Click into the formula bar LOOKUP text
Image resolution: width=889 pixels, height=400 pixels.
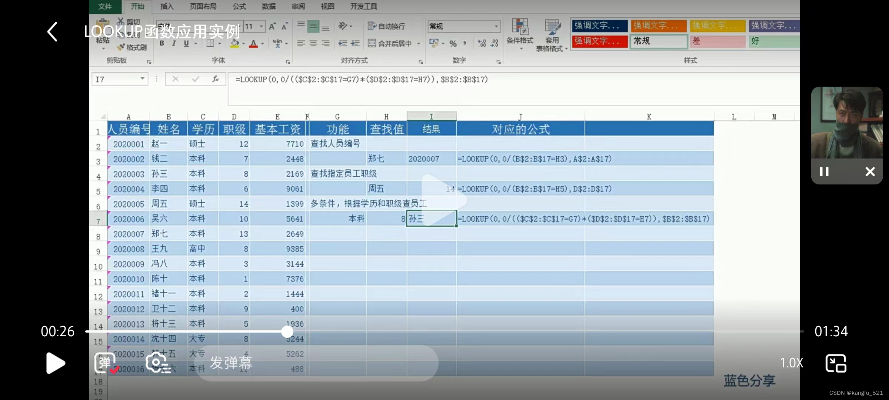[x=362, y=79]
